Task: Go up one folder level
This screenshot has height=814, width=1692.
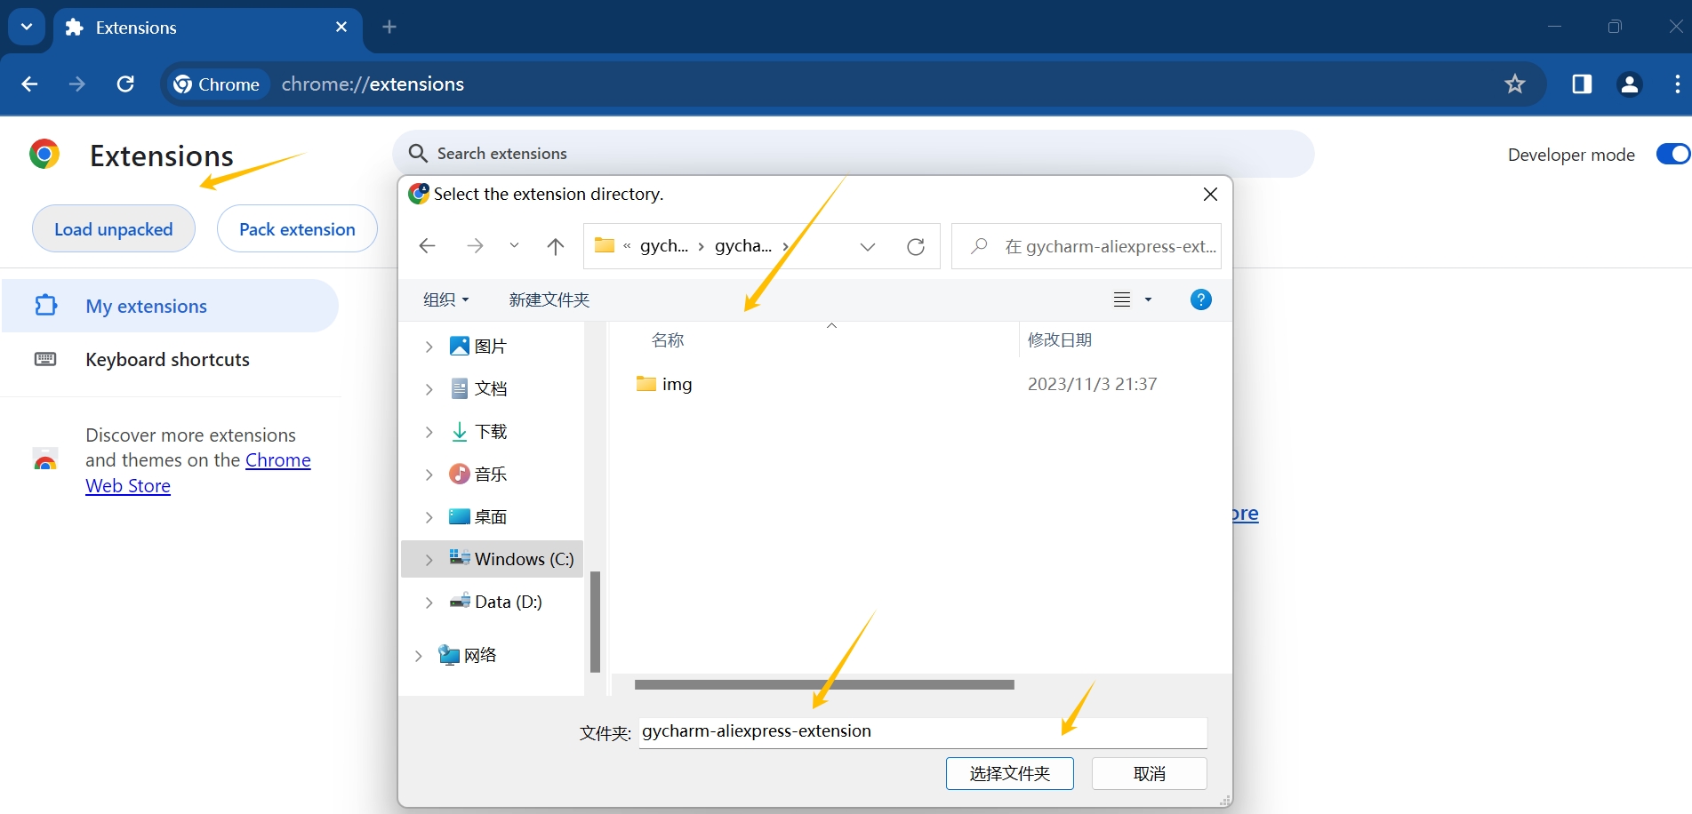Action: coord(556,246)
